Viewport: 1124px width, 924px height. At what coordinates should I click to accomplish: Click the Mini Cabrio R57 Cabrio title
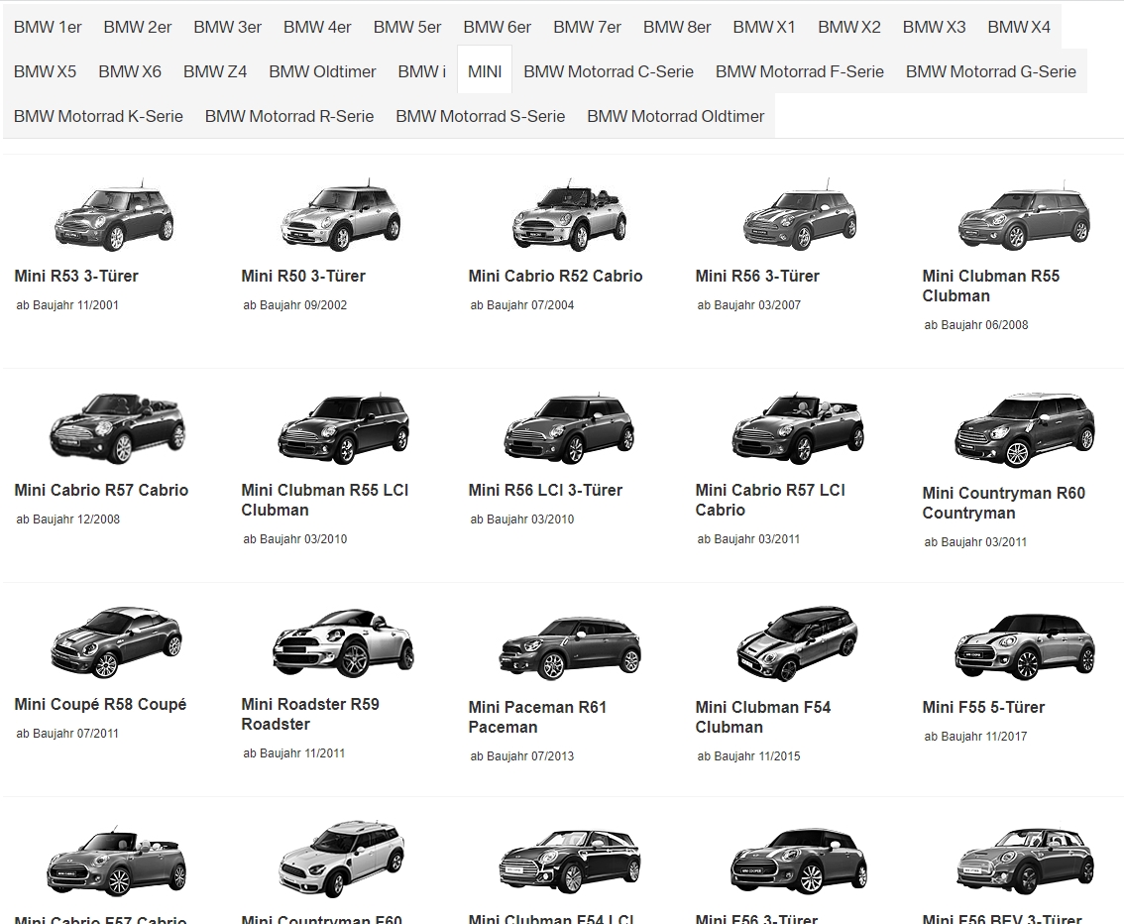tap(101, 490)
